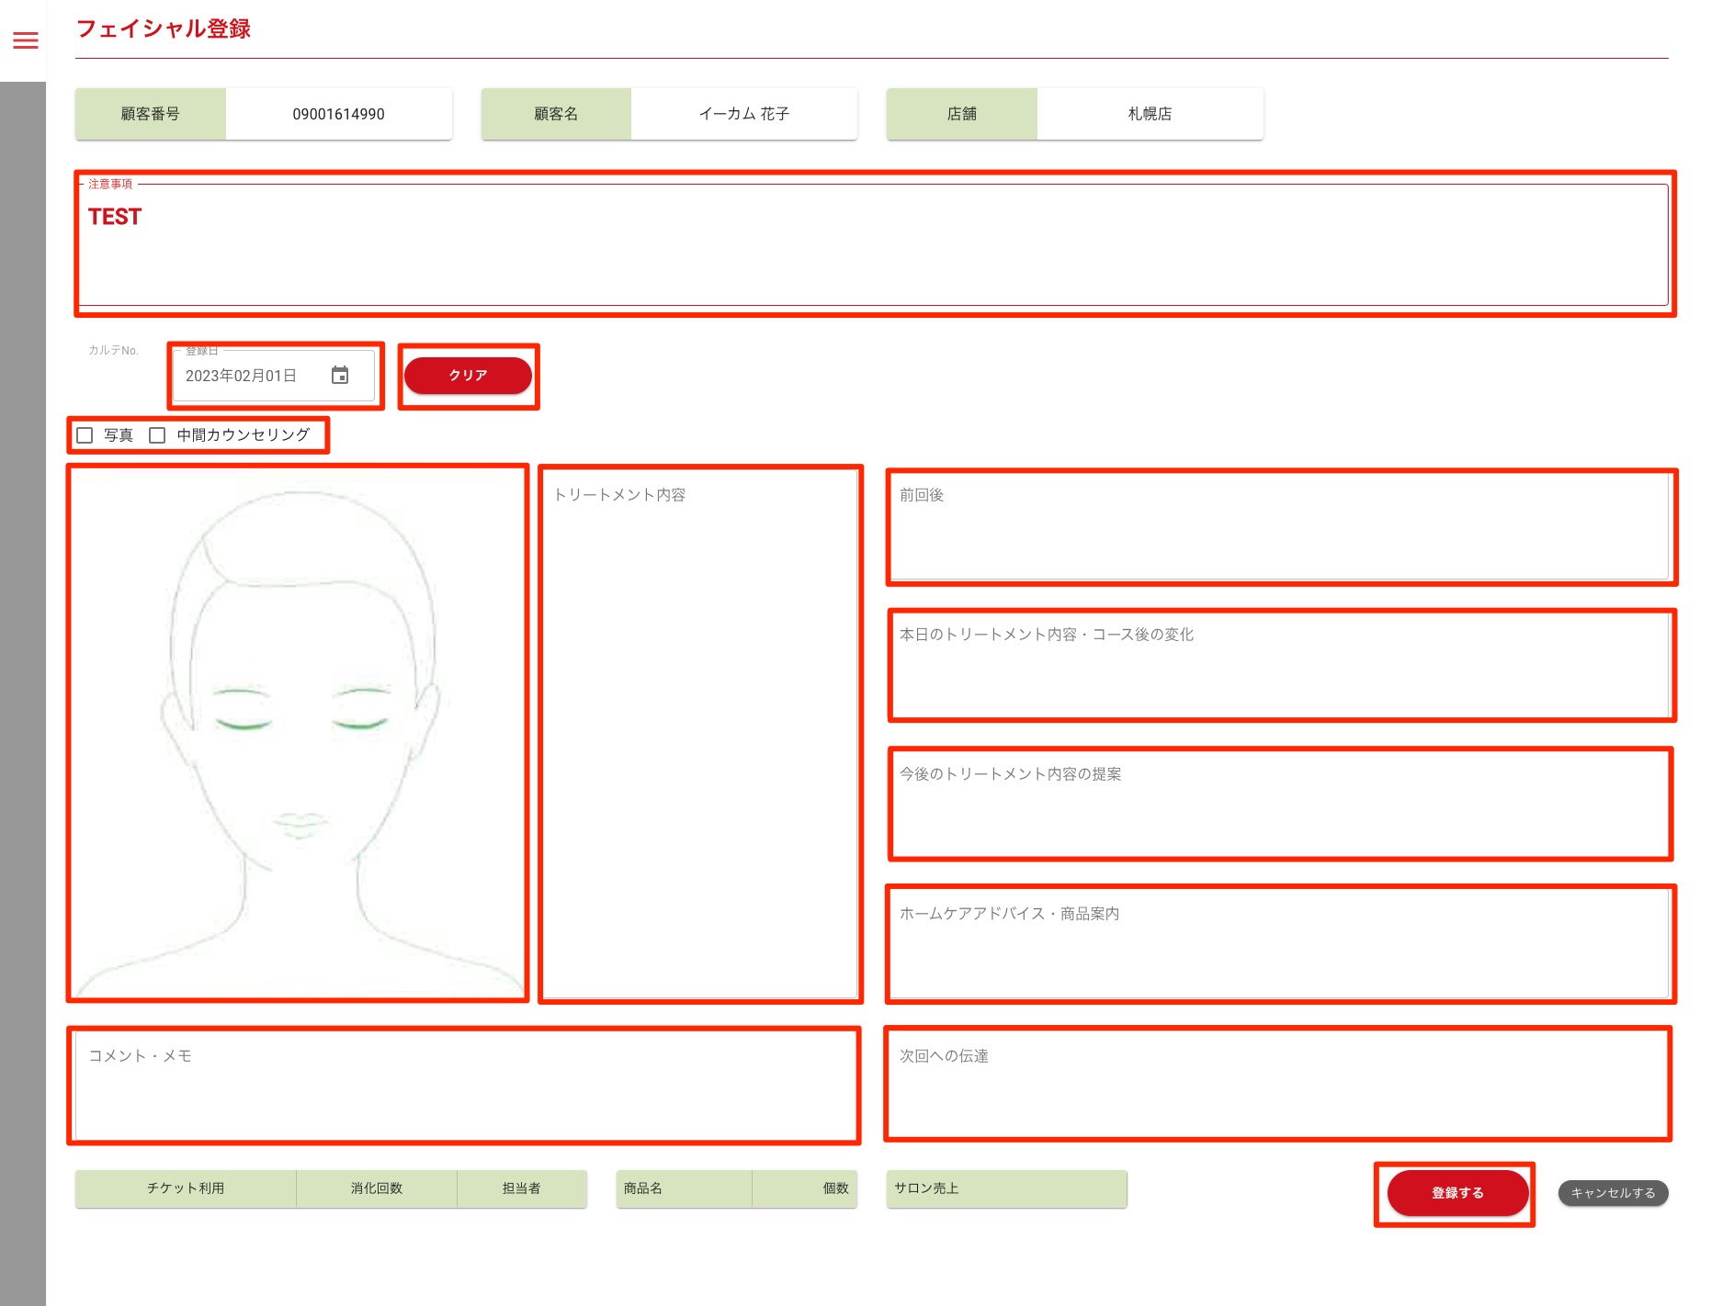Image resolution: width=1711 pixels, height=1306 pixels.
Task: Click the チケット利用 column header
Action: click(x=186, y=1188)
